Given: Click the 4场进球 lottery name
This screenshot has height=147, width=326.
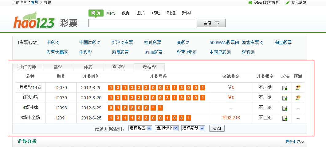Looking at the screenshot, I should coord(30,107).
